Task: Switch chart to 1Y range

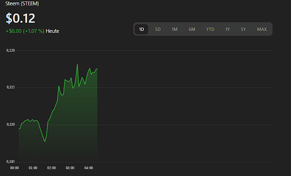Action: [228, 29]
